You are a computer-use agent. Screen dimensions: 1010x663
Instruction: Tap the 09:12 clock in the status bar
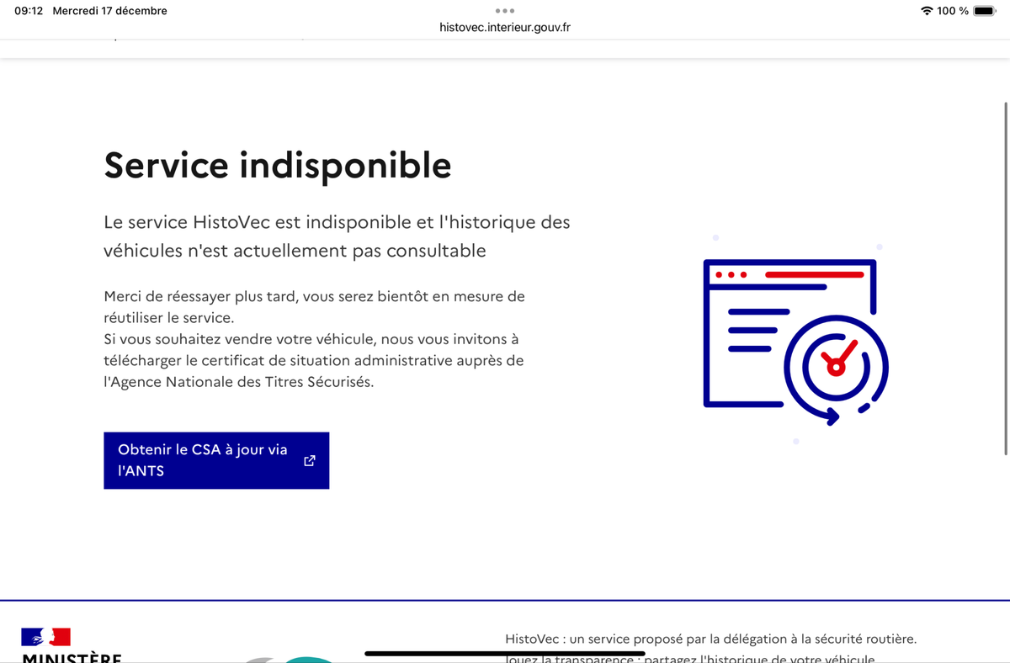[29, 11]
